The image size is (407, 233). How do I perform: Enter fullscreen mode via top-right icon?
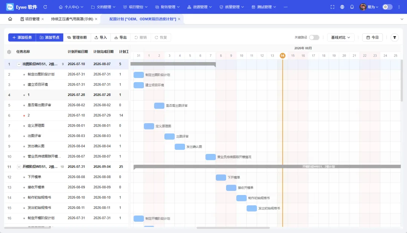pyautogui.click(x=332, y=7)
